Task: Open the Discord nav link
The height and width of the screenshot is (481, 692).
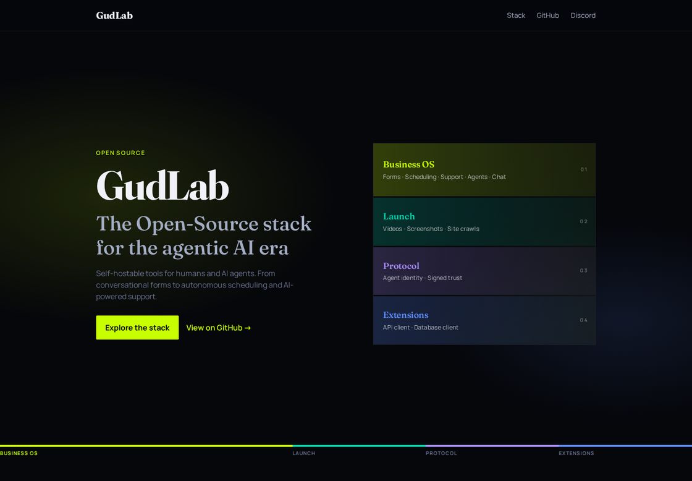Action: point(583,15)
